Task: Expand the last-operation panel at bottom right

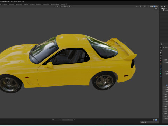Action: pyautogui.click(x=149, y=122)
